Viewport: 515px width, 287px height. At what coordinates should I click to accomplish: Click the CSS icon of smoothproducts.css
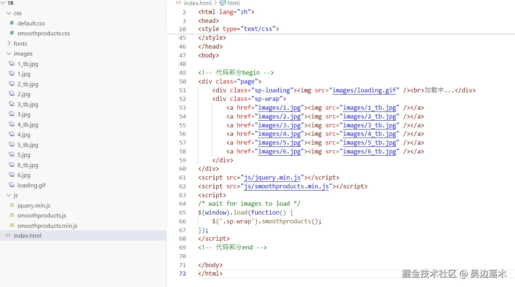[12, 33]
